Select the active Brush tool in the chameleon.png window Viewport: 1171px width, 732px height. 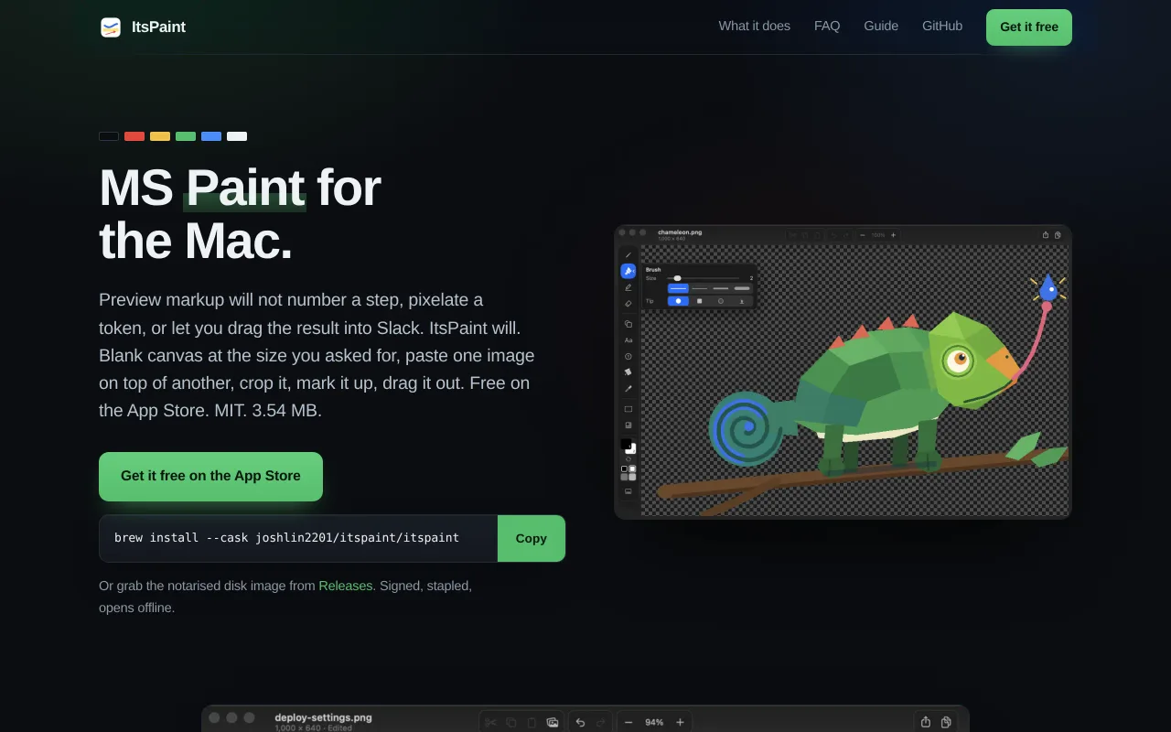coord(628,271)
